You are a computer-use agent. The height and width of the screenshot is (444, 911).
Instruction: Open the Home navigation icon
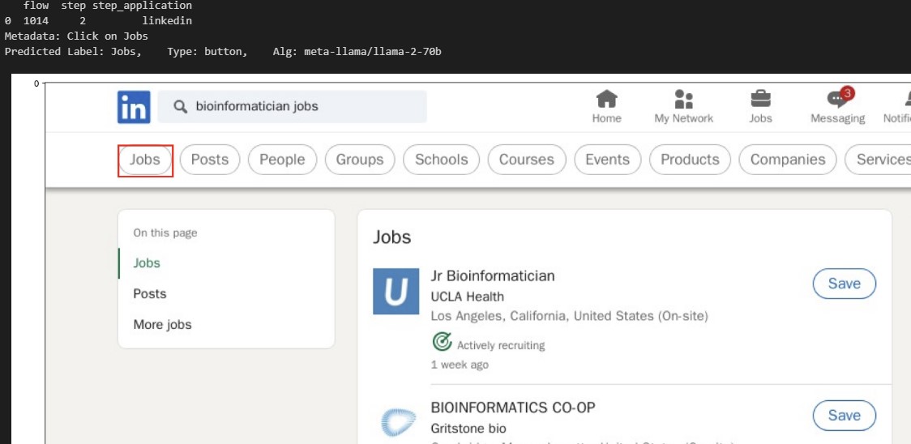point(606,100)
